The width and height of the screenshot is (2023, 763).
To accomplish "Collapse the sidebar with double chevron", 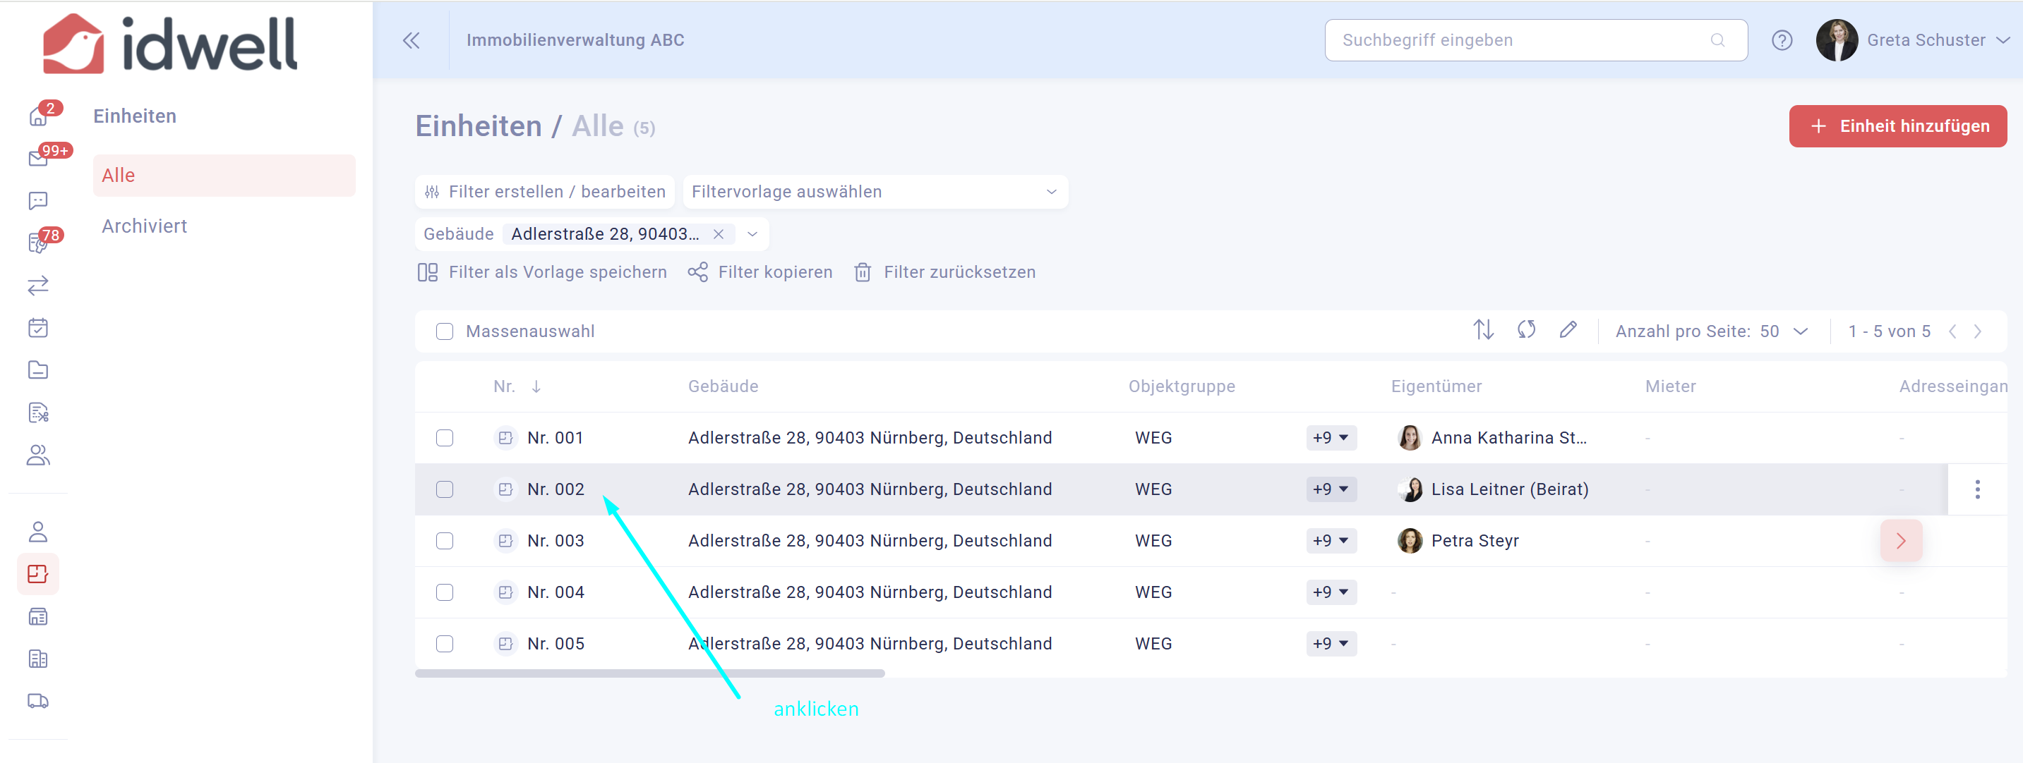I will click(x=412, y=40).
